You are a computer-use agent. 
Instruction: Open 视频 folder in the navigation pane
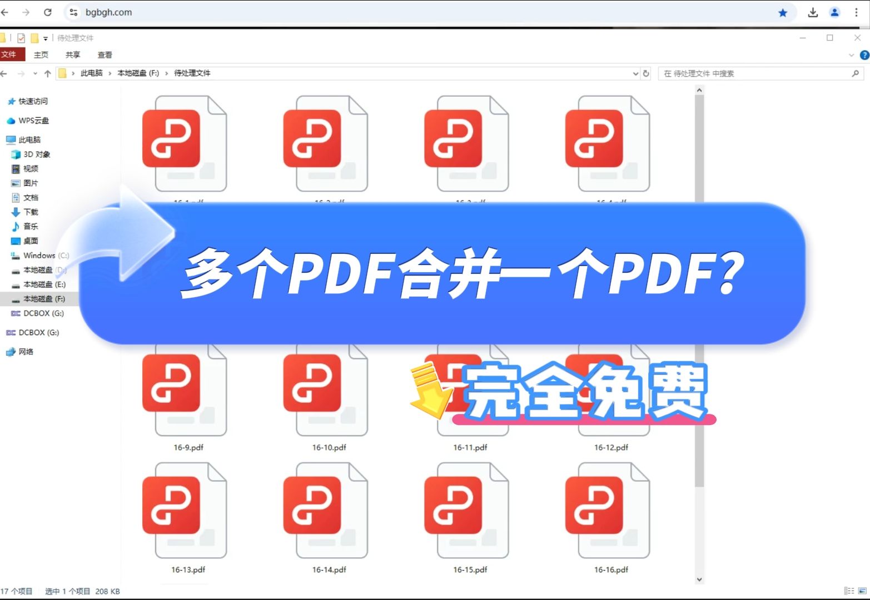(x=25, y=169)
